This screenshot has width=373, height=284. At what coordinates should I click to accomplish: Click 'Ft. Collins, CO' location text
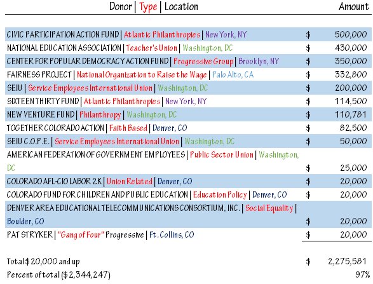point(172,235)
